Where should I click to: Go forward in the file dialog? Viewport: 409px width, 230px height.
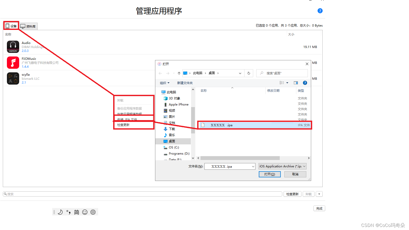(x=168, y=73)
